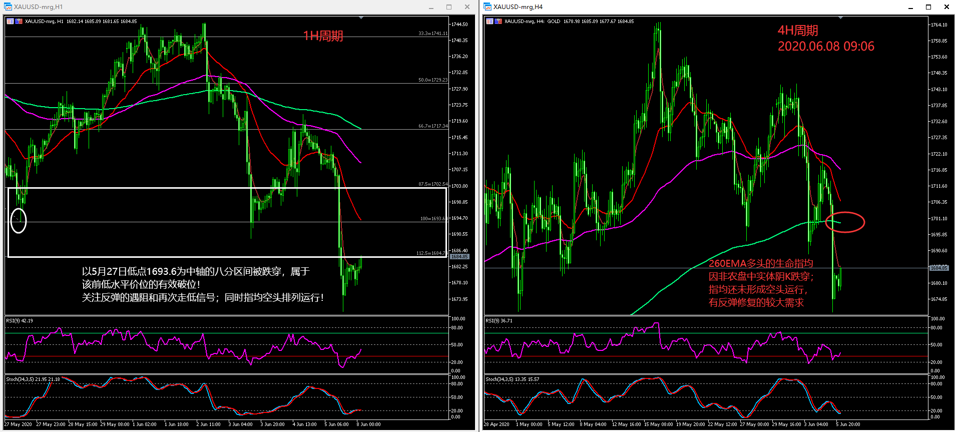The height and width of the screenshot is (432, 958).
Task: Click the chart shift triangle marker in H4 chart
Action: (840, 18)
